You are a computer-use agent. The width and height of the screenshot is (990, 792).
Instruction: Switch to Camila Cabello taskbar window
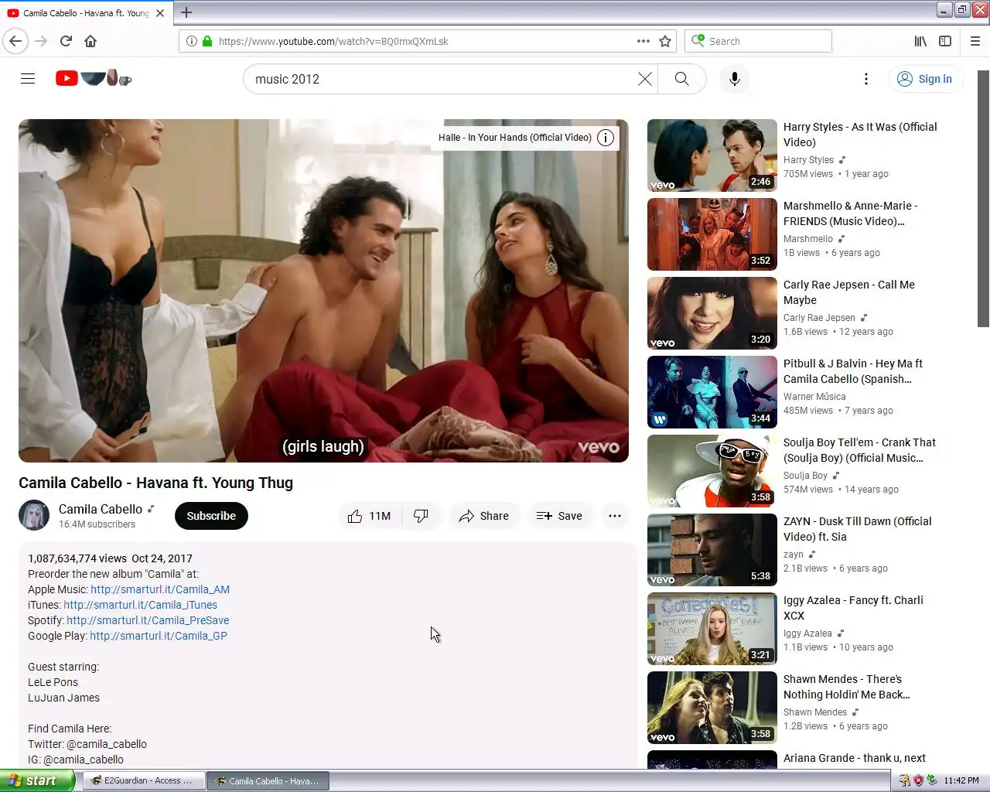(x=268, y=780)
